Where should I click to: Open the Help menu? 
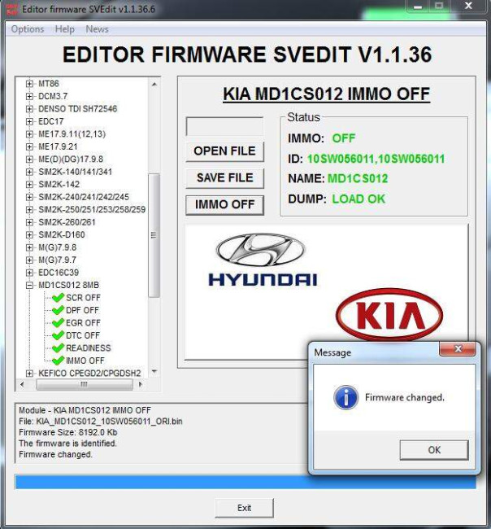[65, 29]
